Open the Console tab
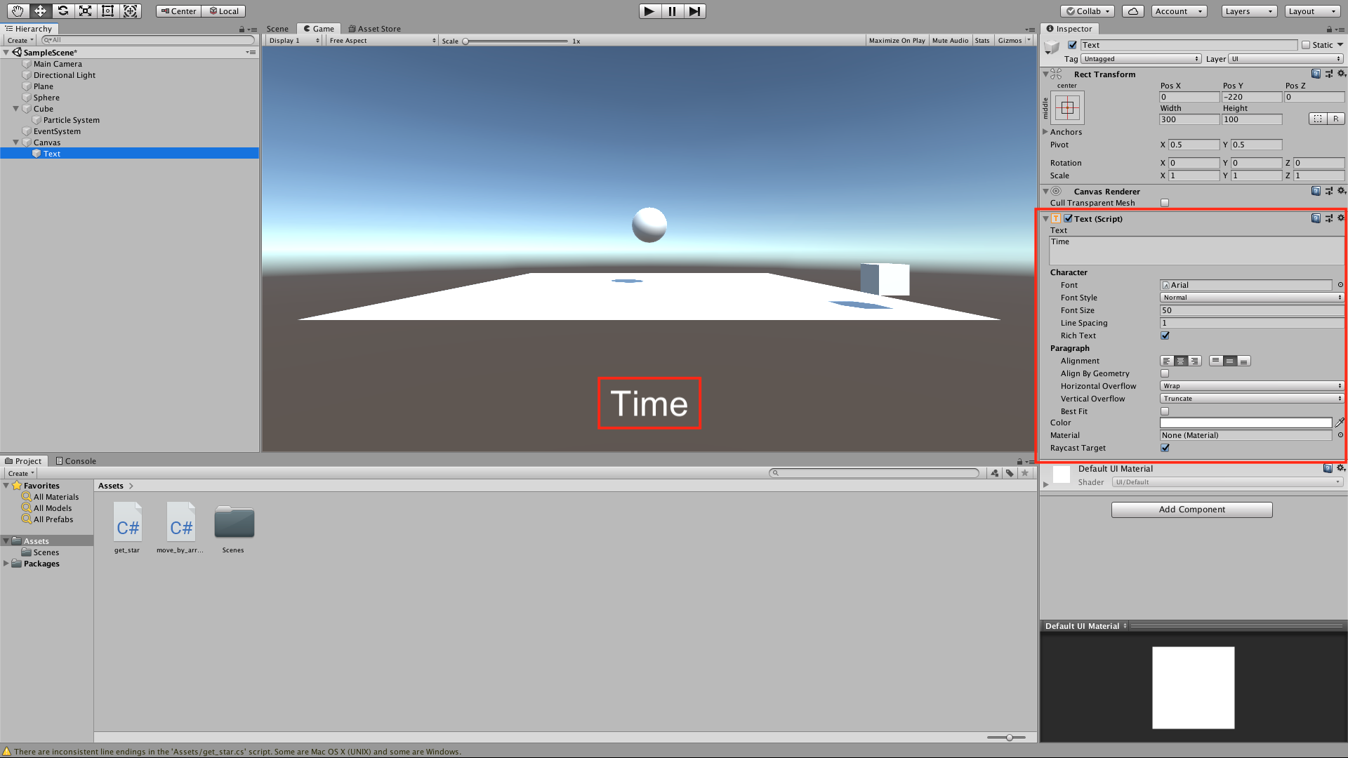 tap(76, 461)
